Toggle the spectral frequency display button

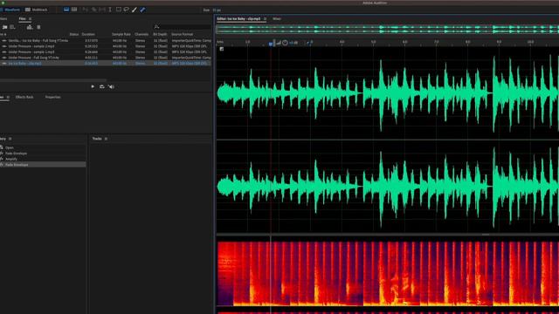pos(74,10)
